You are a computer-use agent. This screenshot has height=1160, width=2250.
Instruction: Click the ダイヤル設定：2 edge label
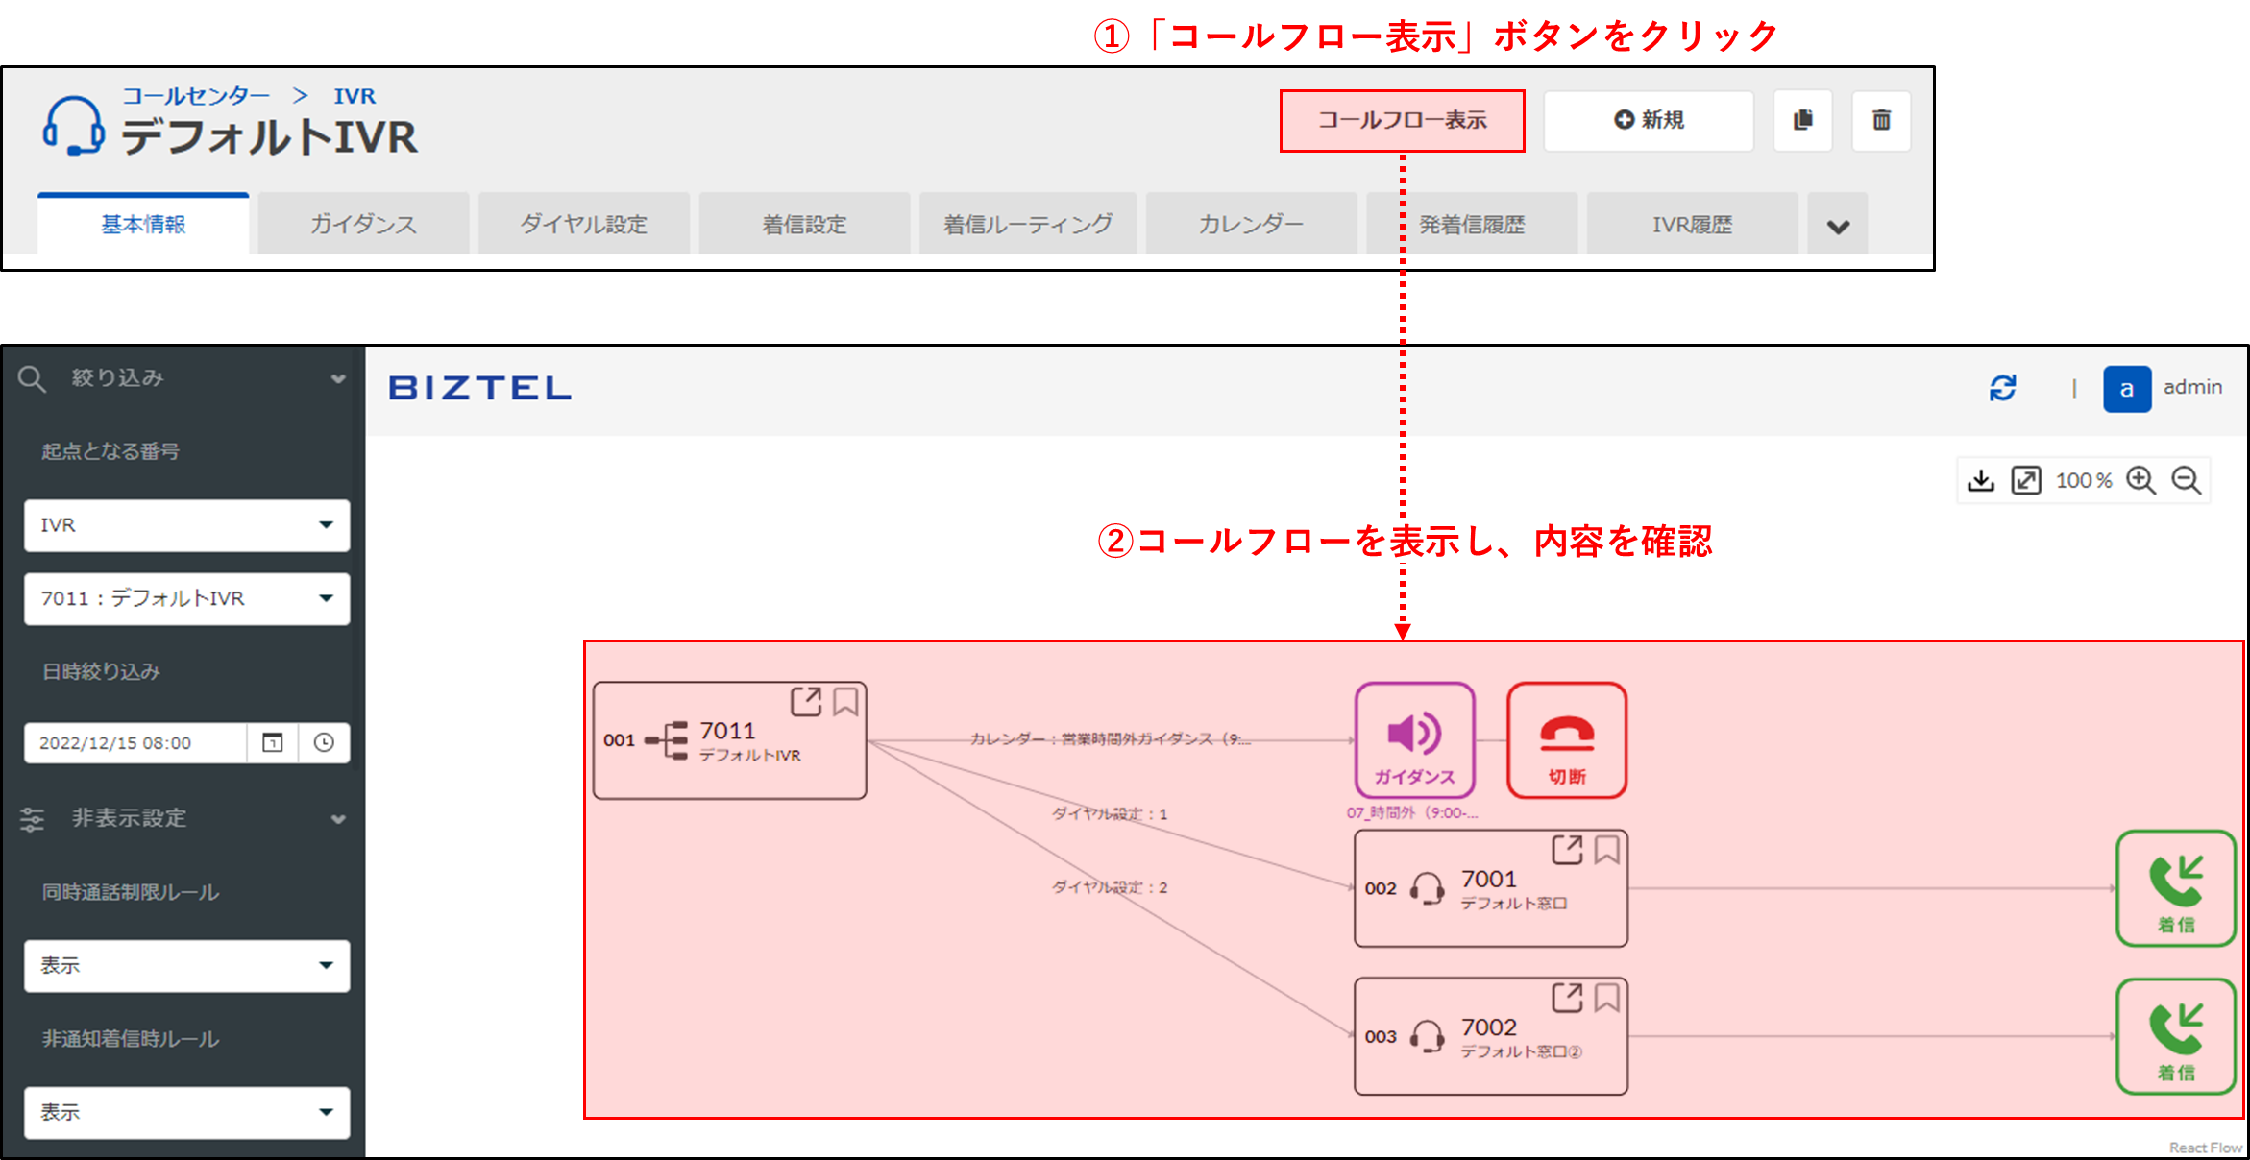pos(1110,887)
